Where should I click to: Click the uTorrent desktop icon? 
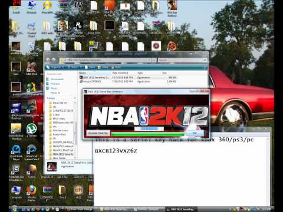click(x=32, y=130)
